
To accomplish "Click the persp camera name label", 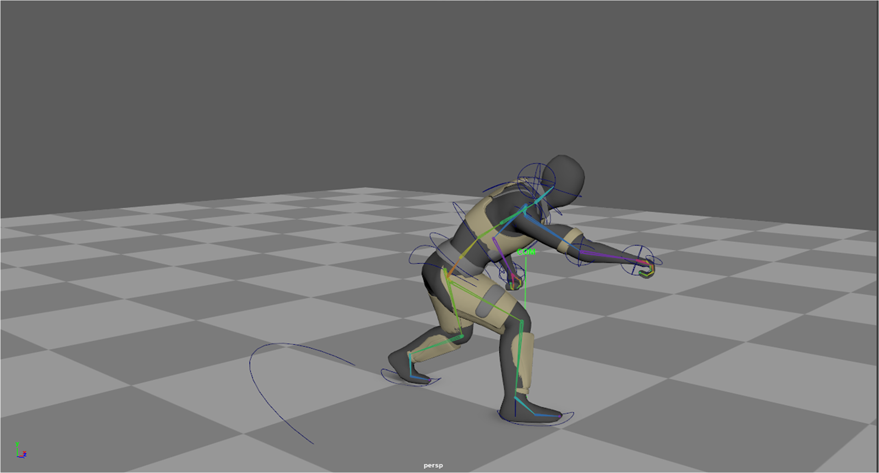I will point(433,465).
